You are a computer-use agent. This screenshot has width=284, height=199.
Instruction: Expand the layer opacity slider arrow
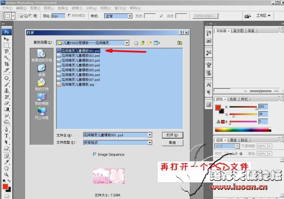[x=270, y=146]
